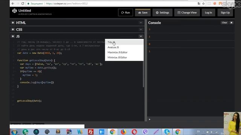The height and width of the screenshot is (135, 241).
Task: Switch to first Chrome taskbar window
Action: pyautogui.click(x=112, y=132)
